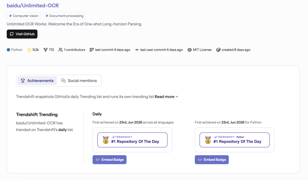Click "created 8 days ago" text
Image resolution: width=308 pixels, height=180 pixels.
click(x=236, y=50)
